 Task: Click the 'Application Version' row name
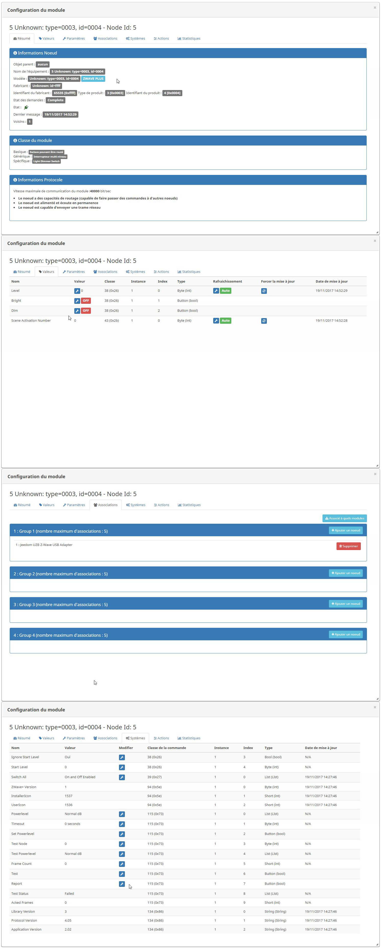click(x=26, y=929)
